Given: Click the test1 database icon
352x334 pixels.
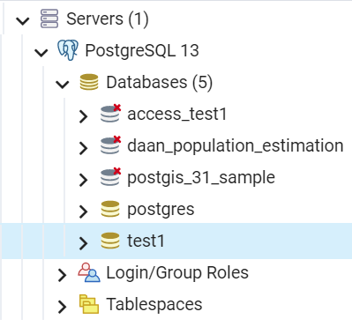Looking at the screenshot, I should [110, 241].
